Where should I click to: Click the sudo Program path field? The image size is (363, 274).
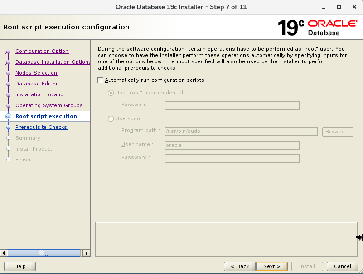241,132
